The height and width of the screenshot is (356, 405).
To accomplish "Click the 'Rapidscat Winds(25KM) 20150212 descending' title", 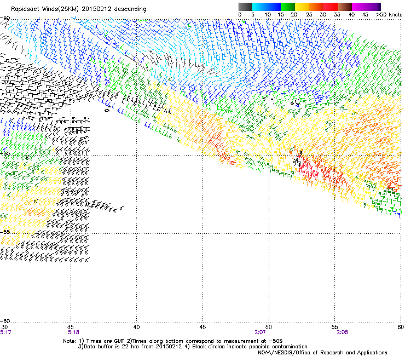I will click(79, 9).
